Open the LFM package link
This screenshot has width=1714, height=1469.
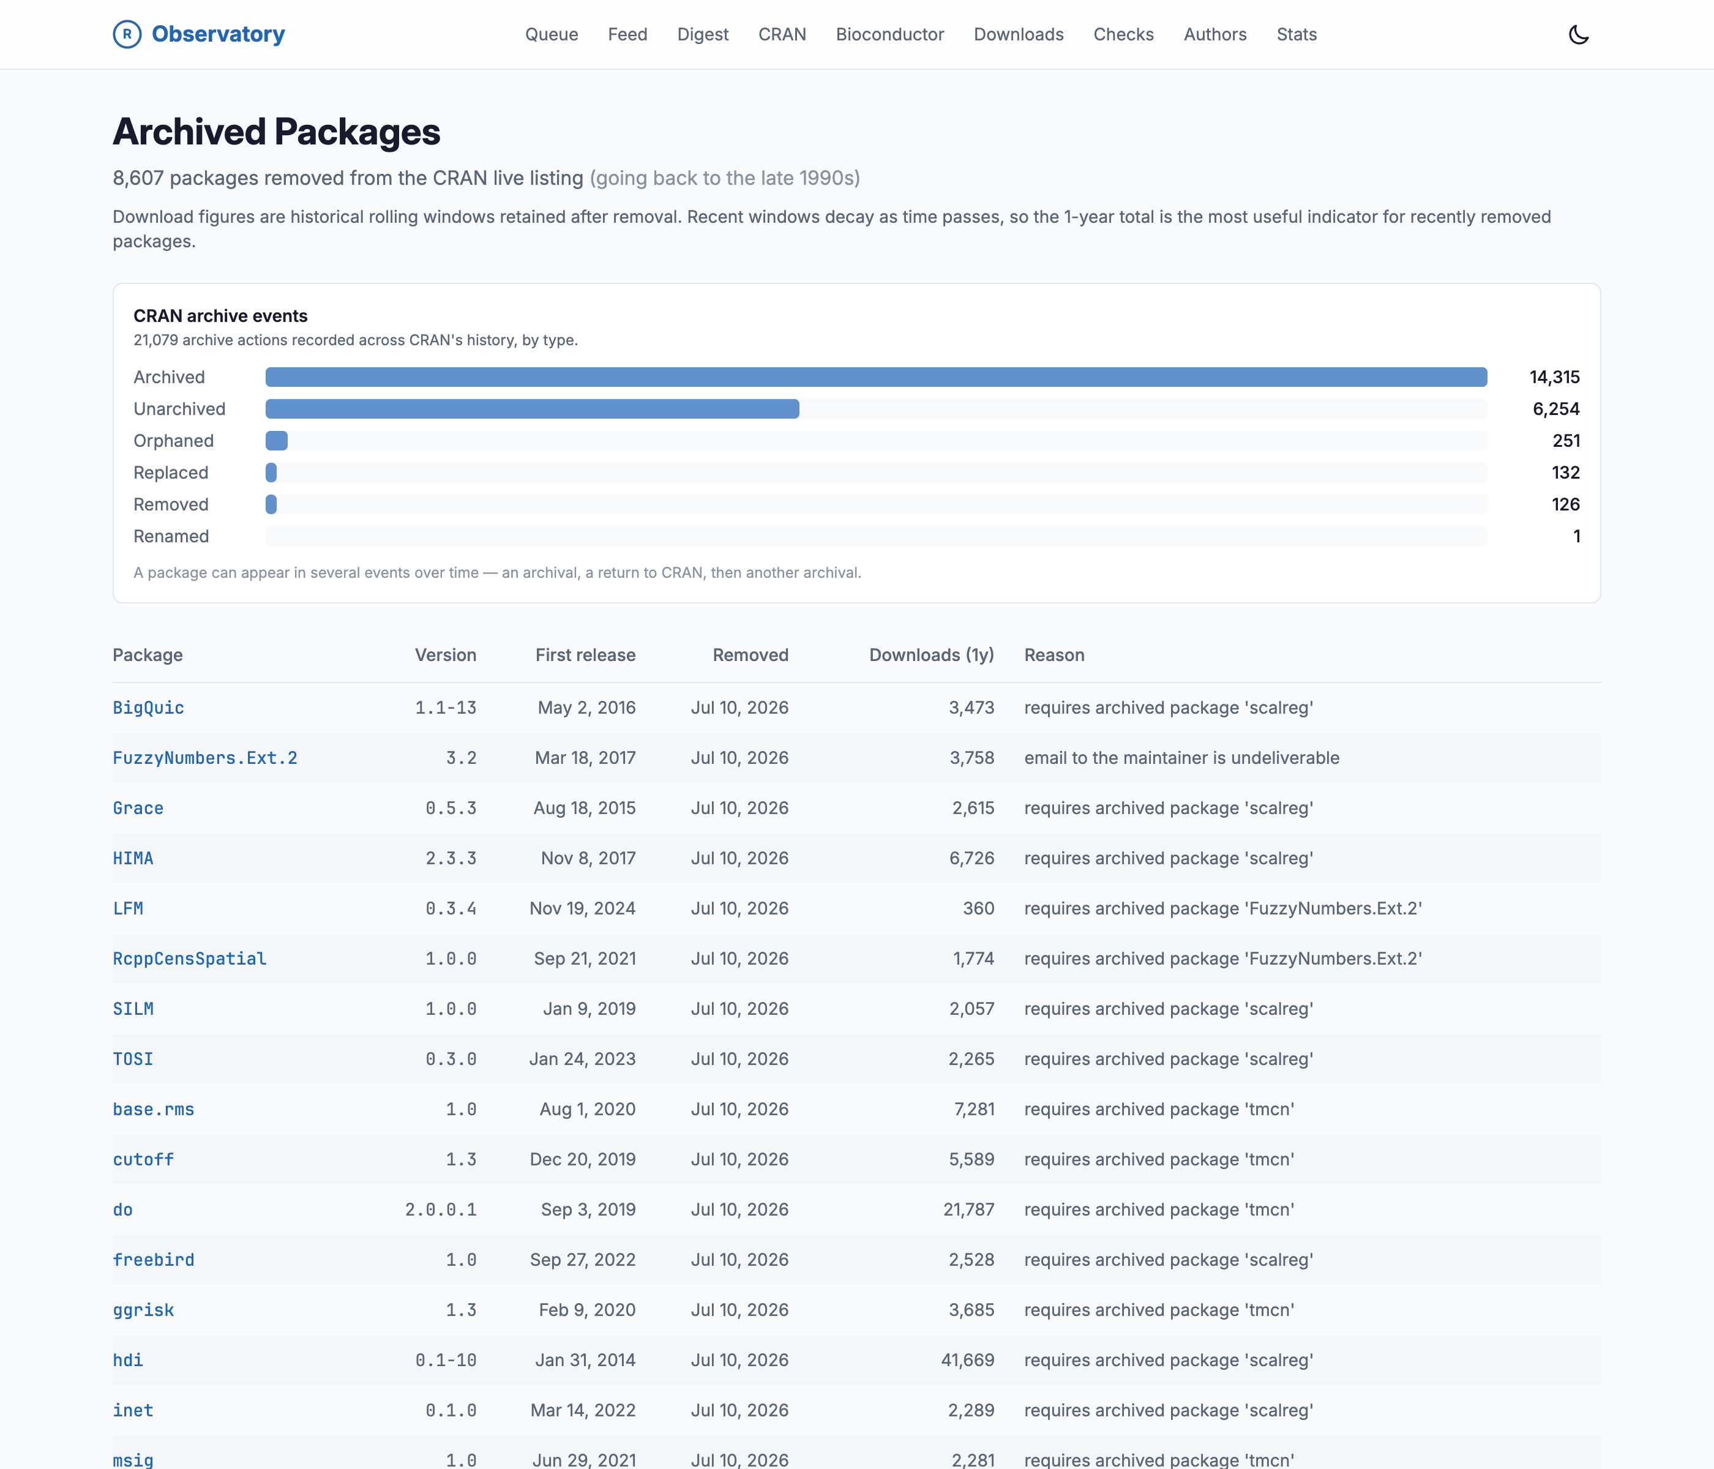pyautogui.click(x=128, y=908)
